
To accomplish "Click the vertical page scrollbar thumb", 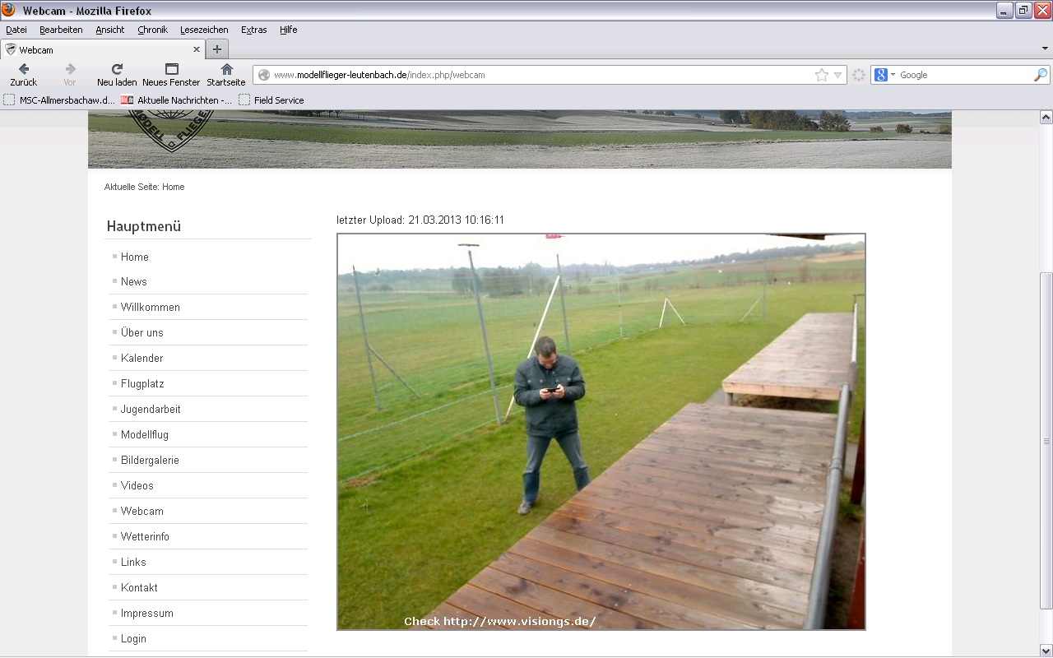I will [1046, 440].
